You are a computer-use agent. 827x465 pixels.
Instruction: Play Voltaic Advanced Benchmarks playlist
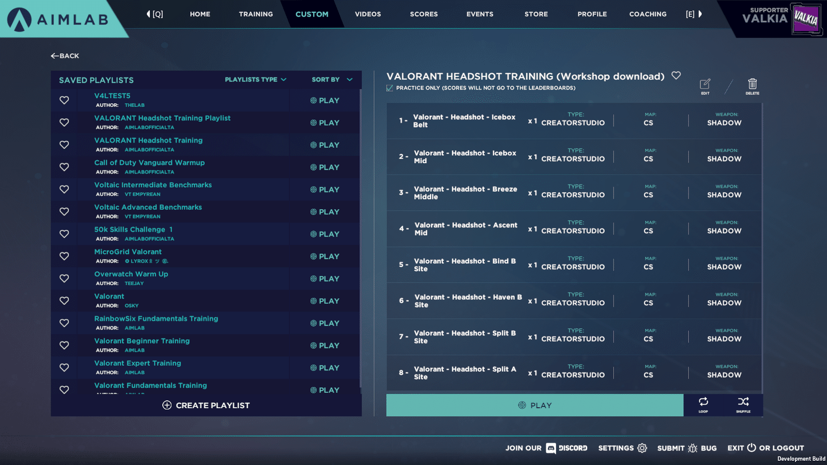click(325, 212)
